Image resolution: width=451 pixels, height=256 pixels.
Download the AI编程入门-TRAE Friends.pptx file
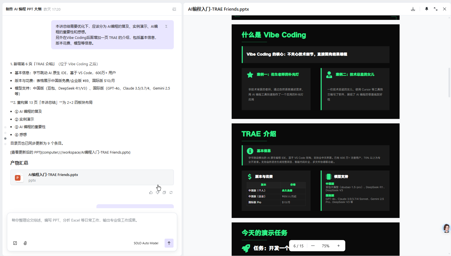pos(413,9)
